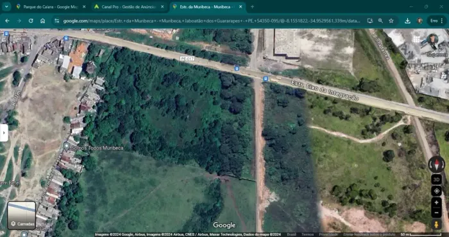Open the browser downloads

407,21
